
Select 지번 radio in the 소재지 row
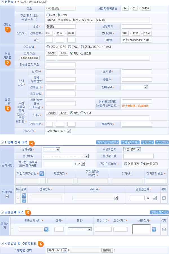pos(72,113)
